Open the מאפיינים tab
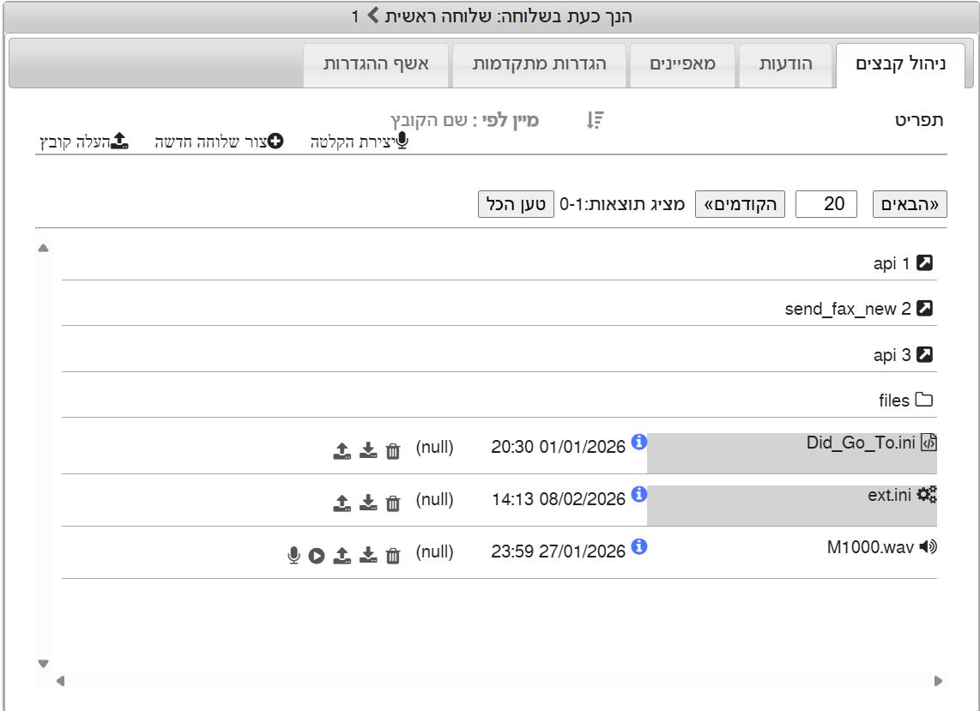 click(x=682, y=65)
